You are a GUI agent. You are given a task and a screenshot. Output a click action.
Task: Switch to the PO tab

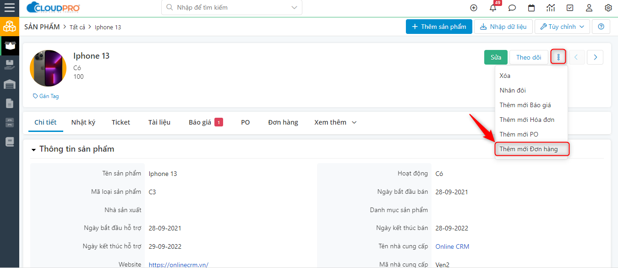(x=246, y=122)
